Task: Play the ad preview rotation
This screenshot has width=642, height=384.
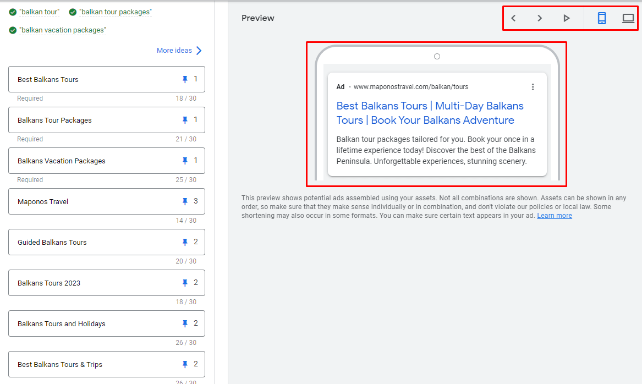Action: click(x=567, y=18)
